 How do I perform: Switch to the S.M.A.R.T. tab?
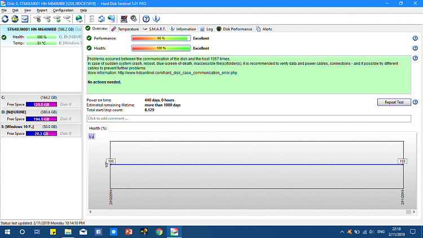tap(154, 29)
